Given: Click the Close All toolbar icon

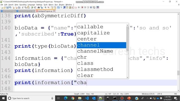Looking at the screenshot, I should (16, 8).
